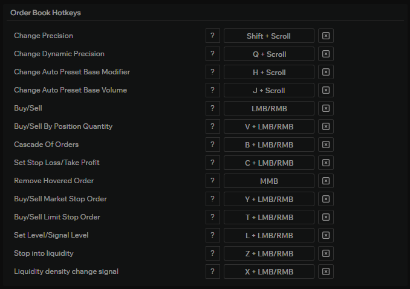410x289 pixels.
Task: Edit the Shift + Scroll hotkey binding
Action: [269, 36]
